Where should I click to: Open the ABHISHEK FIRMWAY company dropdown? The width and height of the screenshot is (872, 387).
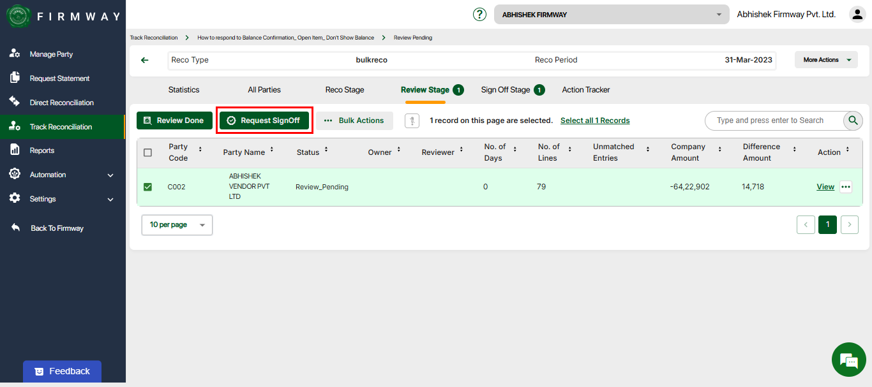point(611,15)
